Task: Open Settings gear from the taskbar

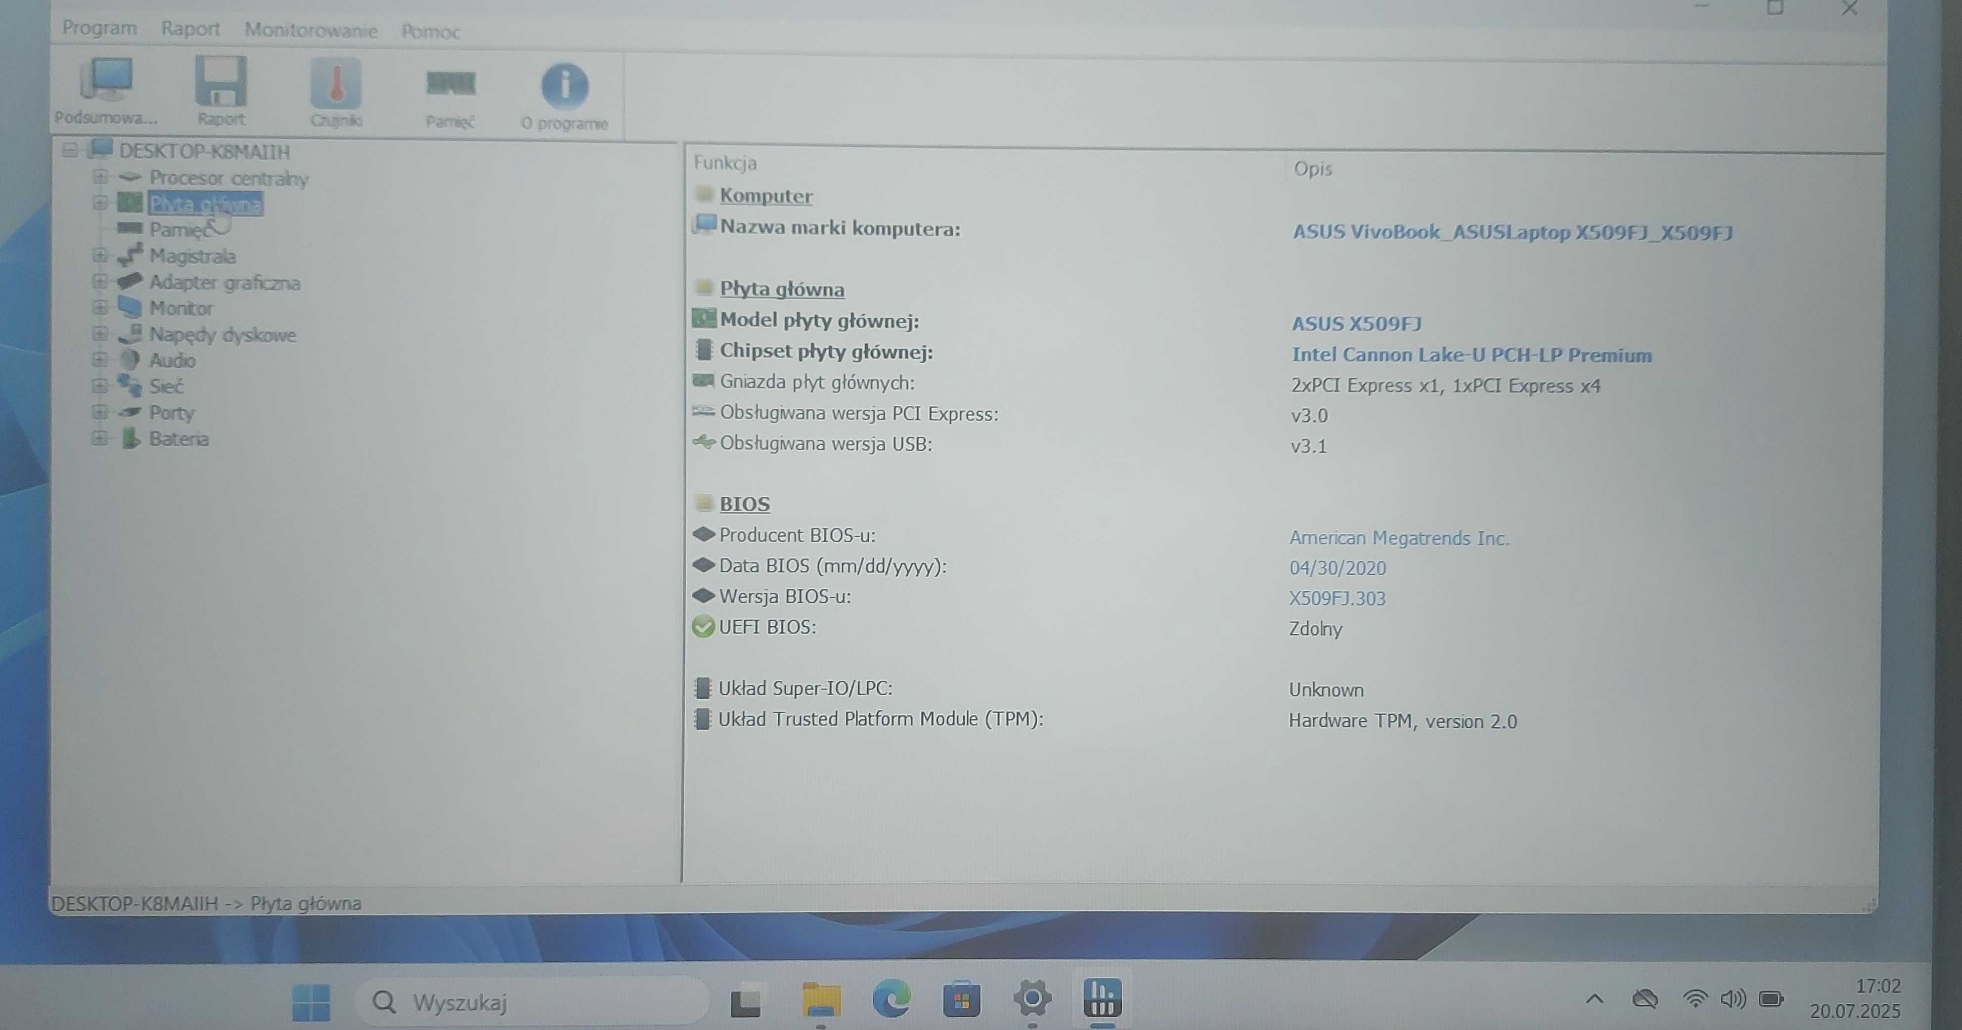Action: [1032, 998]
